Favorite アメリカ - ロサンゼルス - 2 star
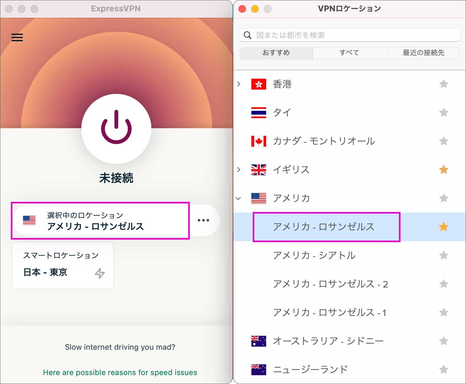Image resolution: width=466 pixels, height=384 pixels. 444,284
